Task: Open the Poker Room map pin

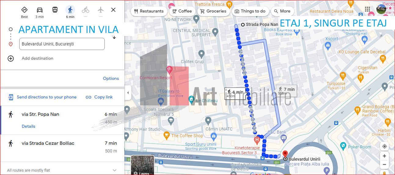Action: pyautogui.click(x=343, y=146)
